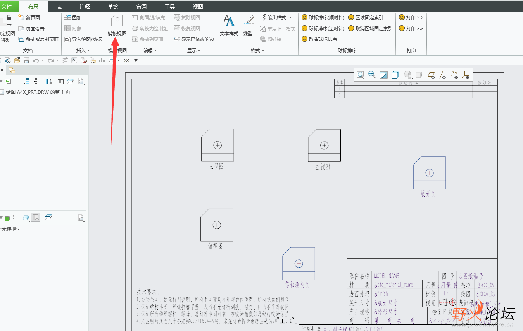
Task: Select the 展开图 template view
Action: pos(430,173)
